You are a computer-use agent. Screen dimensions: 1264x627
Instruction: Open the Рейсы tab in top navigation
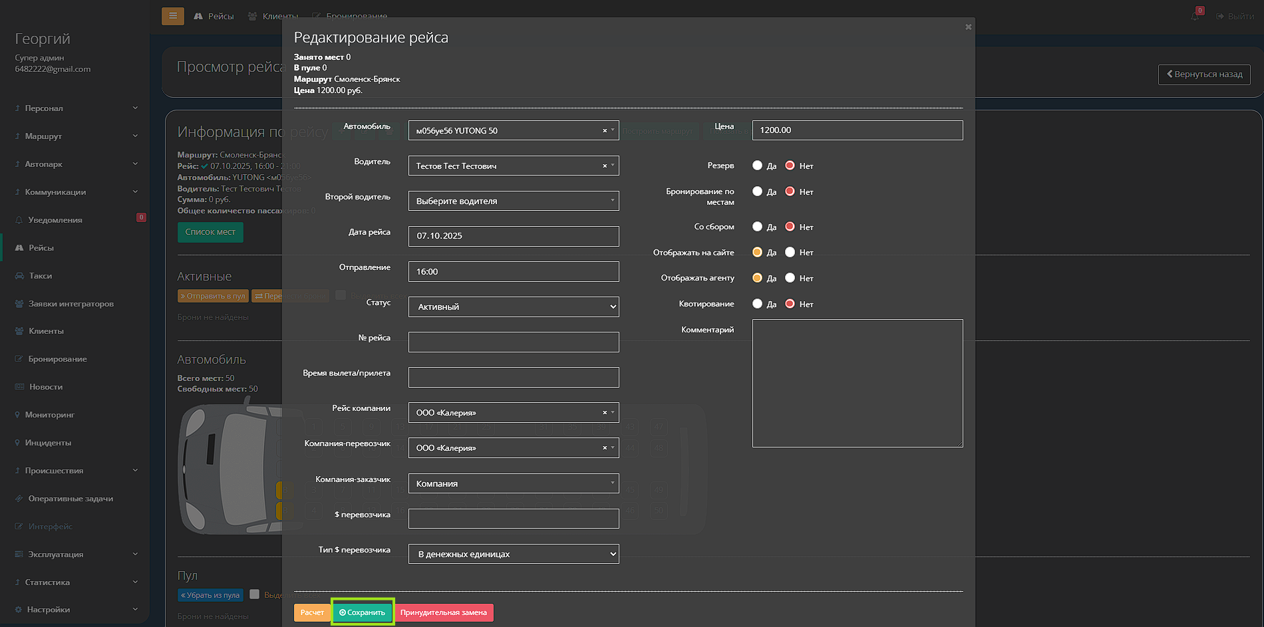click(214, 16)
